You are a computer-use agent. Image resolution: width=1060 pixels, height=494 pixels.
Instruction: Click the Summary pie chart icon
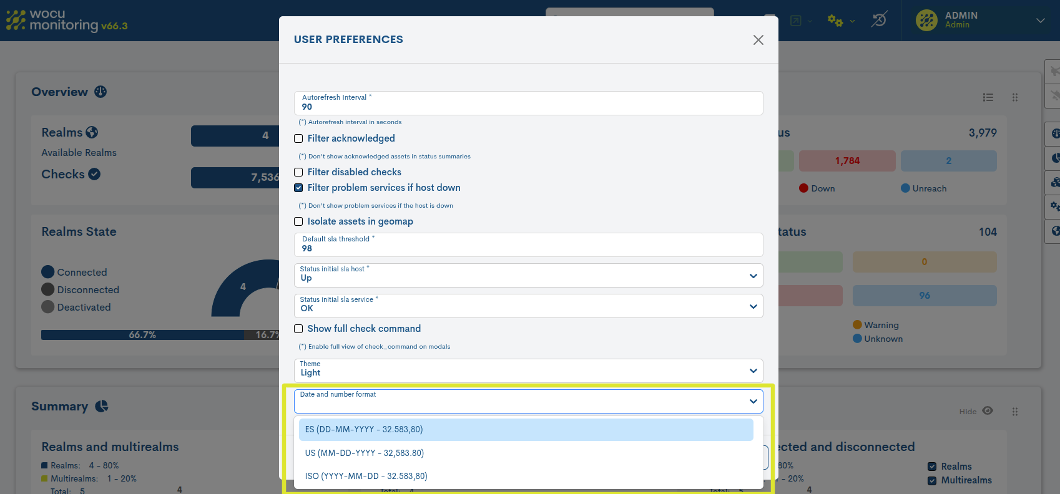102,406
